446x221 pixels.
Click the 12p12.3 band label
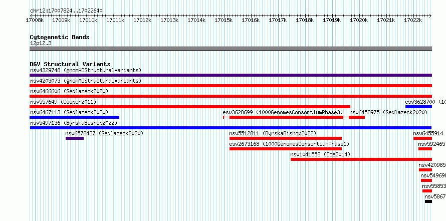(41, 44)
